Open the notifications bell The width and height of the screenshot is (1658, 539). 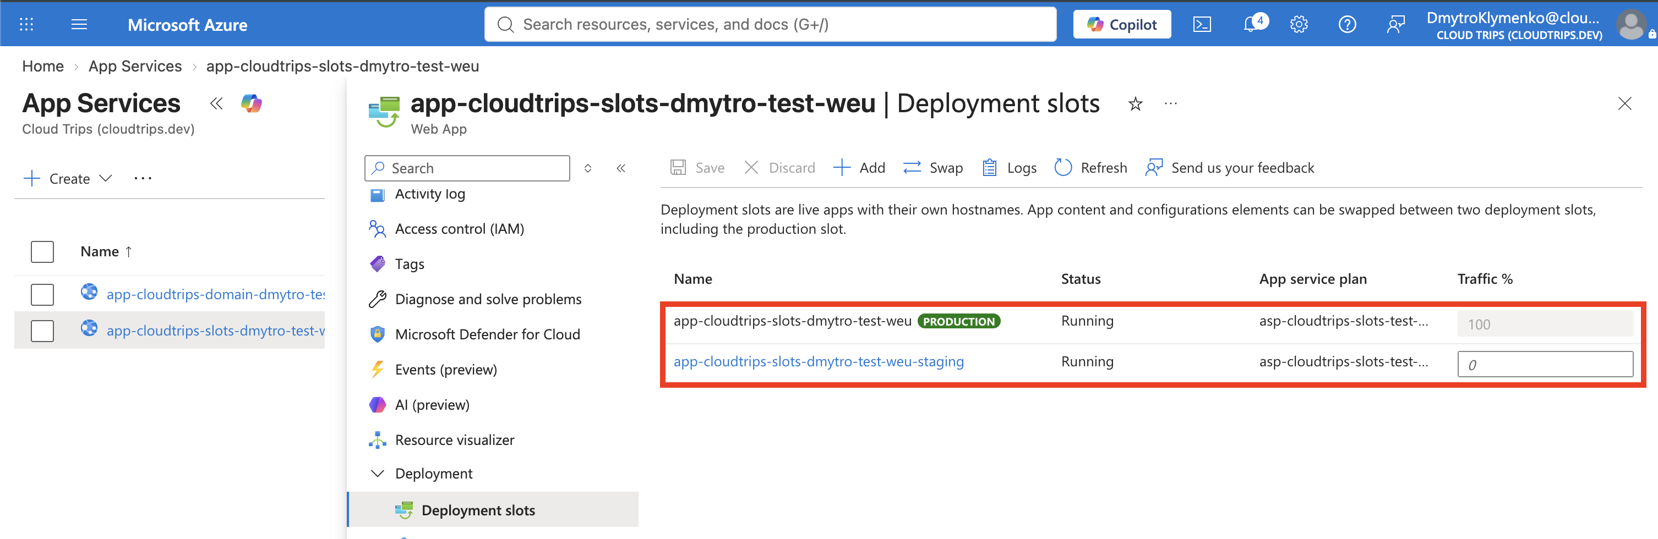tap(1251, 24)
